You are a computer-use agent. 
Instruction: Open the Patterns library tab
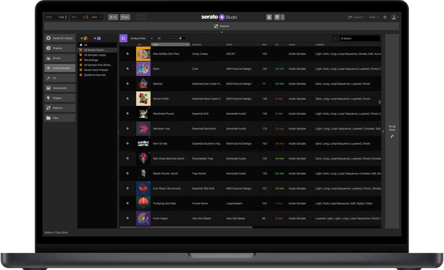(60, 108)
